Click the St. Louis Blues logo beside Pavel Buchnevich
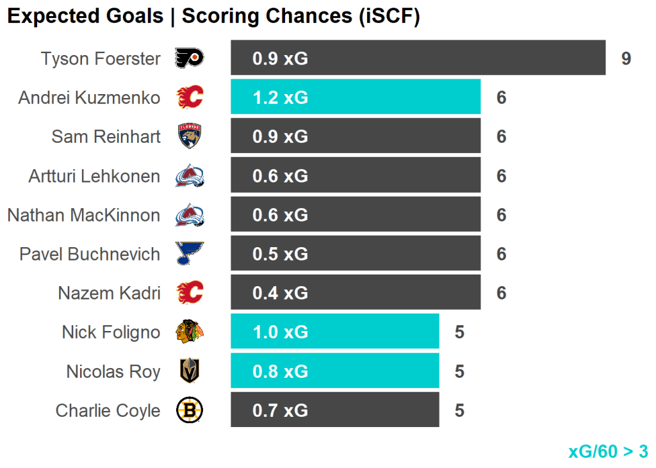Screen dimensions: 656x468 click(190, 254)
